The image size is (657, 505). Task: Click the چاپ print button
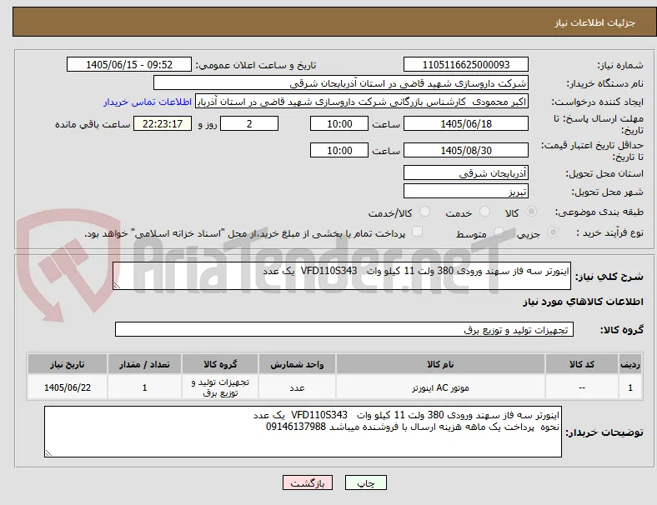[366, 482]
